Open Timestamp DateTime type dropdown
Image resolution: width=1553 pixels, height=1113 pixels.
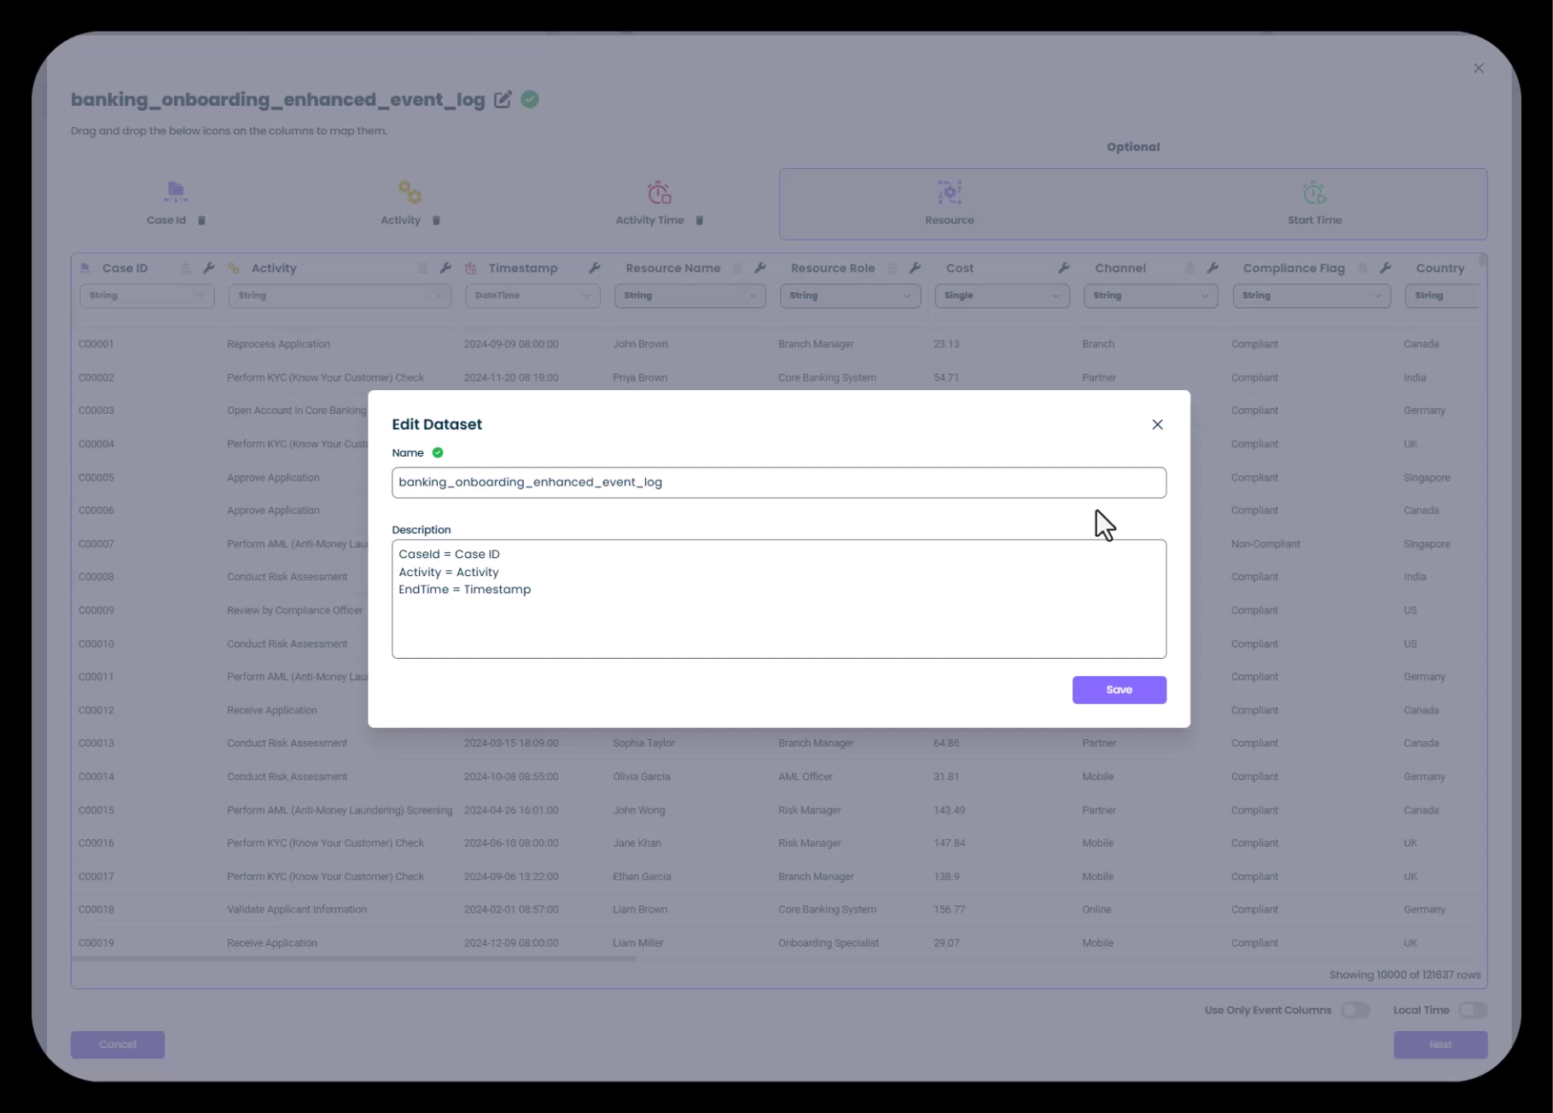pyautogui.click(x=532, y=295)
